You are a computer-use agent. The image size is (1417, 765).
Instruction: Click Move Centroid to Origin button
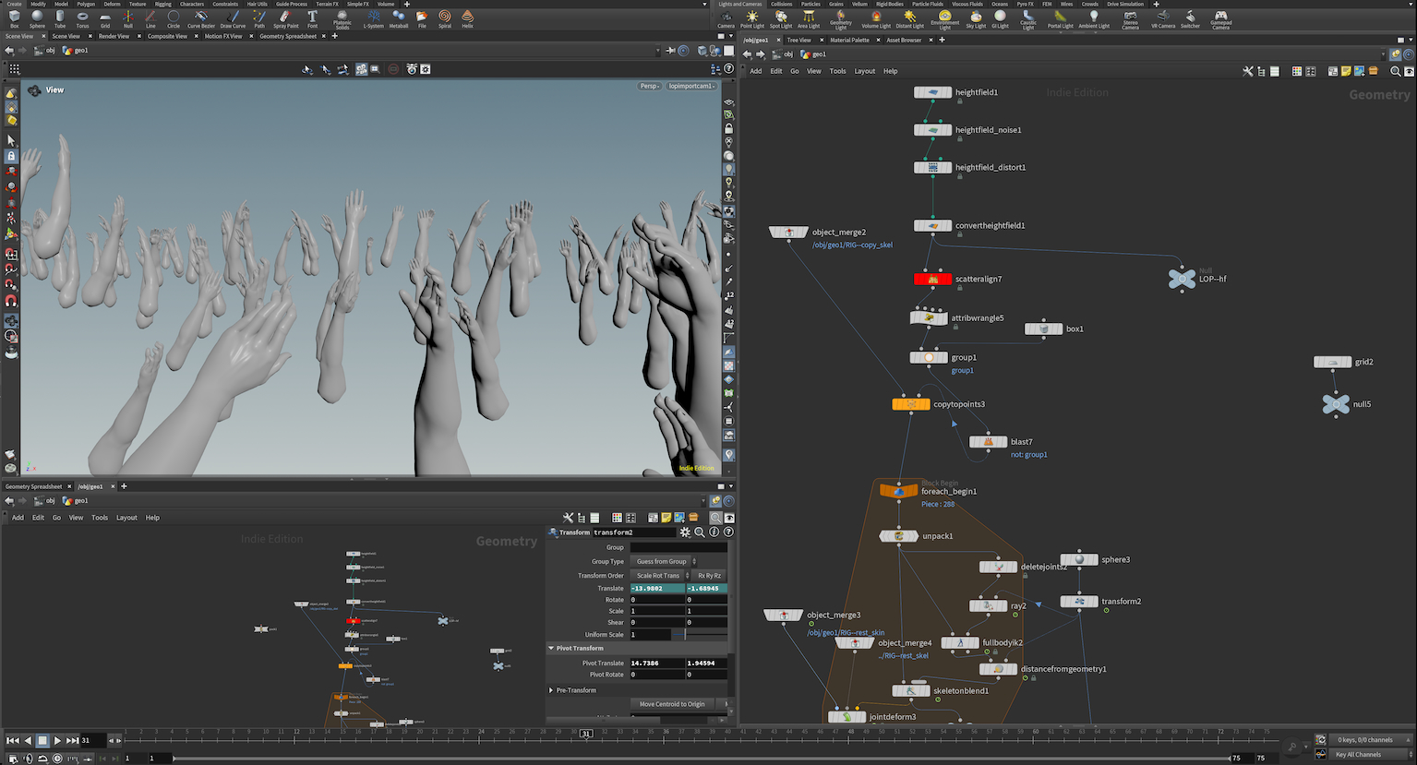[x=672, y=704]
